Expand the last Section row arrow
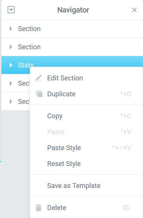This screenshot has width=143, height=218. [x=11, y=102]
